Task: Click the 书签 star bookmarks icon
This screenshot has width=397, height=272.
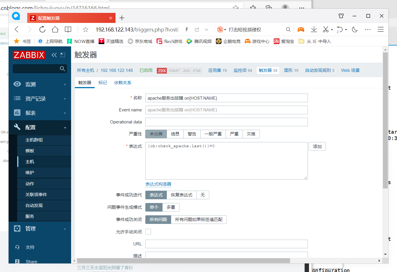Action: 17,41
